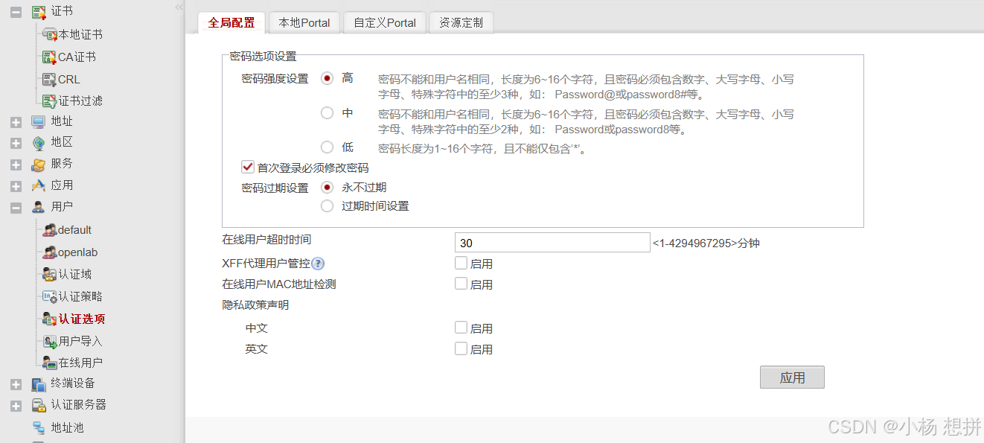Click the 地址池 icon
The width and height of the screenshot is (984, 443).
coord(39,427)
